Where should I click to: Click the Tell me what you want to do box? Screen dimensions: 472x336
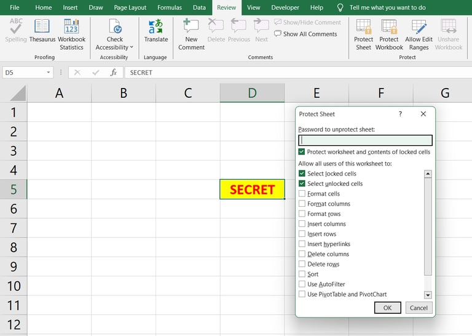pos(387,7)
